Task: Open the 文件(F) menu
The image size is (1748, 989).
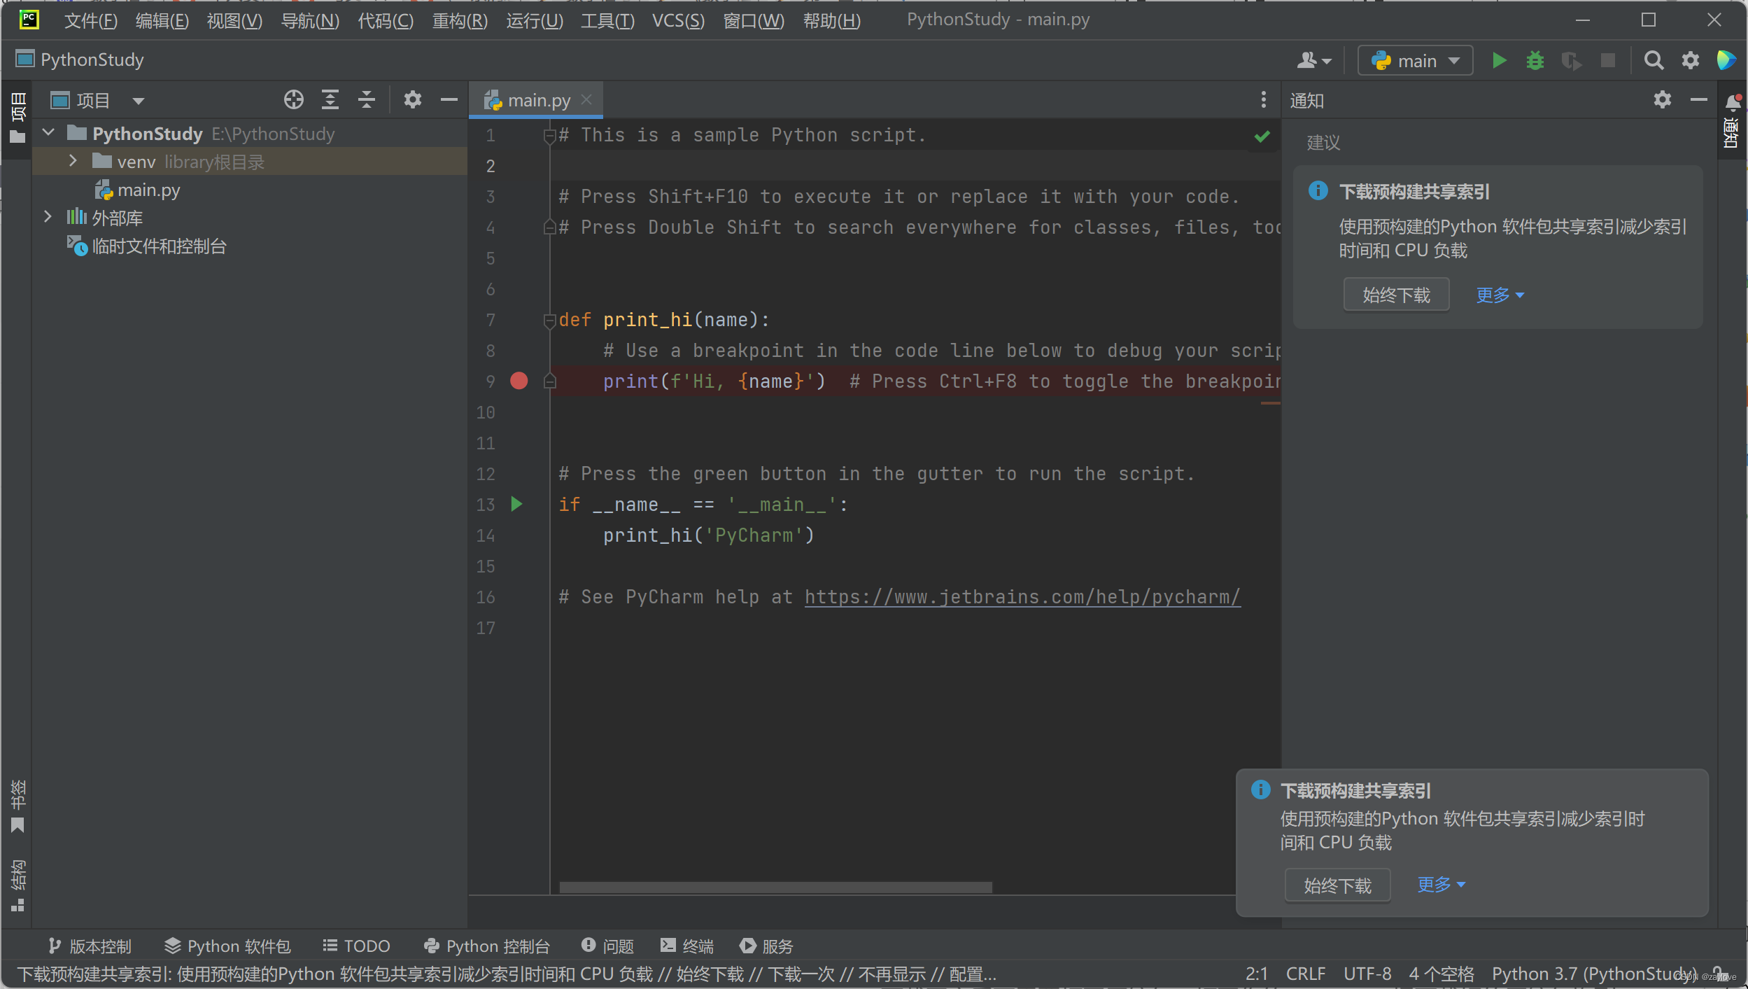Action: (x=91, y=20)
